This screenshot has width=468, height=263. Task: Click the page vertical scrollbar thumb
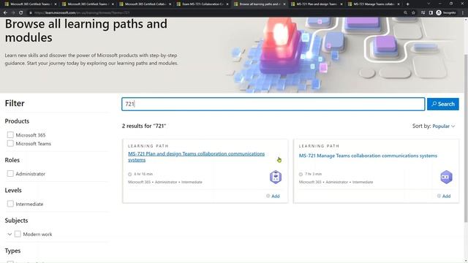click(466, 139)
